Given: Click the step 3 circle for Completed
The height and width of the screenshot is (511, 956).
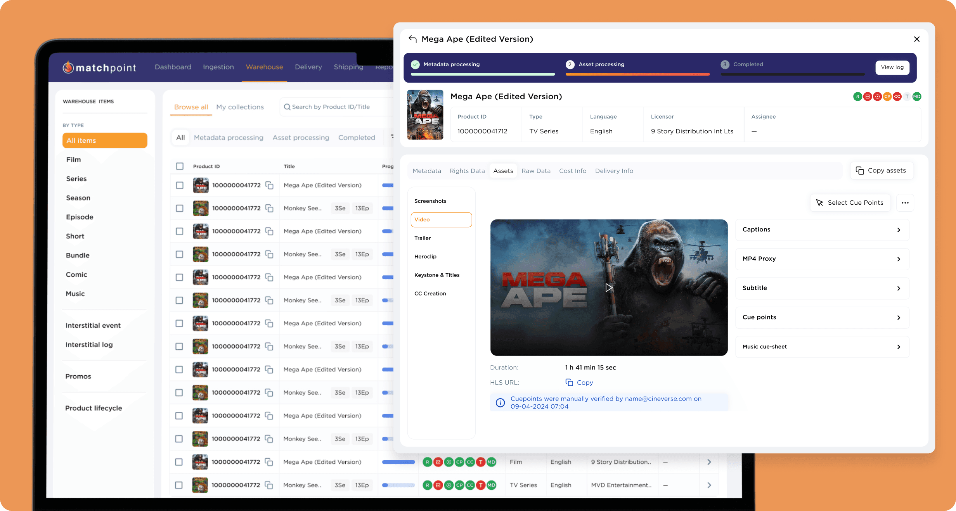Looking at the screenshot, I should coord(725,64).
